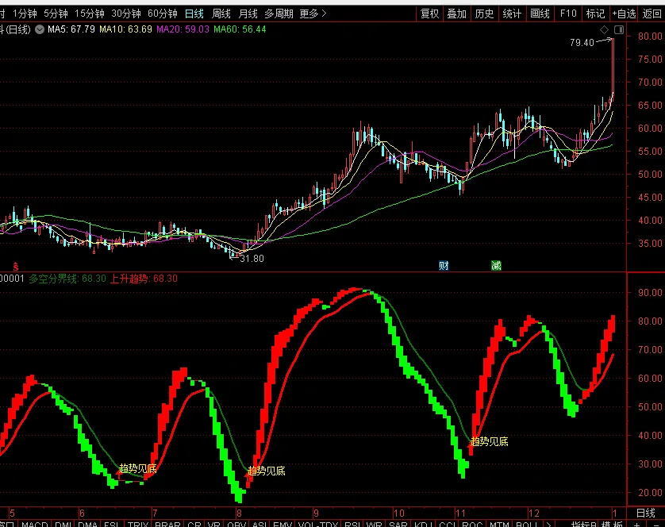
Task: Open the 画线 drawing tools
Action: point(540,13)
